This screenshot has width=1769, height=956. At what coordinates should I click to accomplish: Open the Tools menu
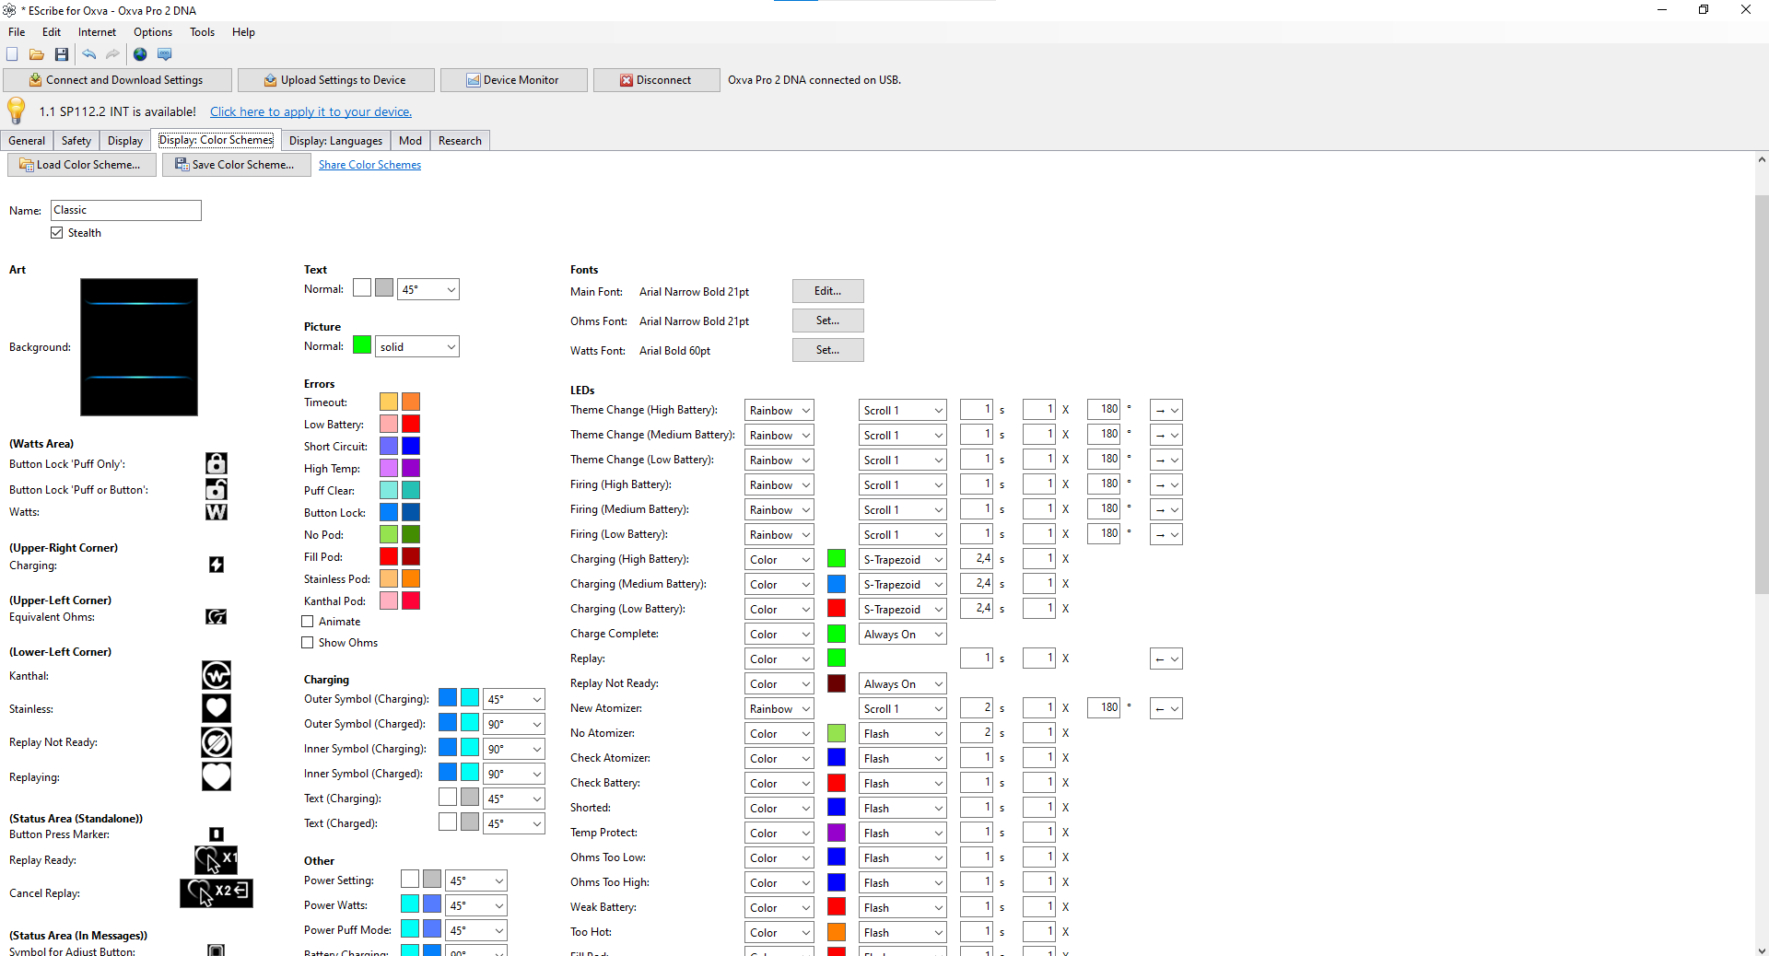tap(202, 32)
